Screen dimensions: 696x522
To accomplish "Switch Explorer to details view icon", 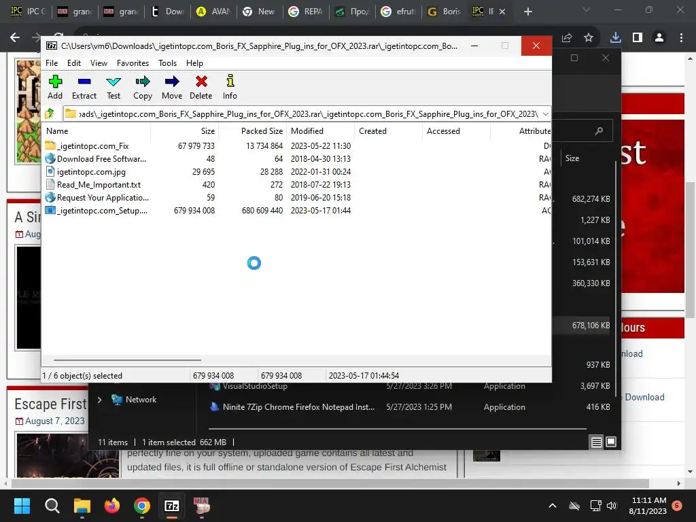I will 596,442.
